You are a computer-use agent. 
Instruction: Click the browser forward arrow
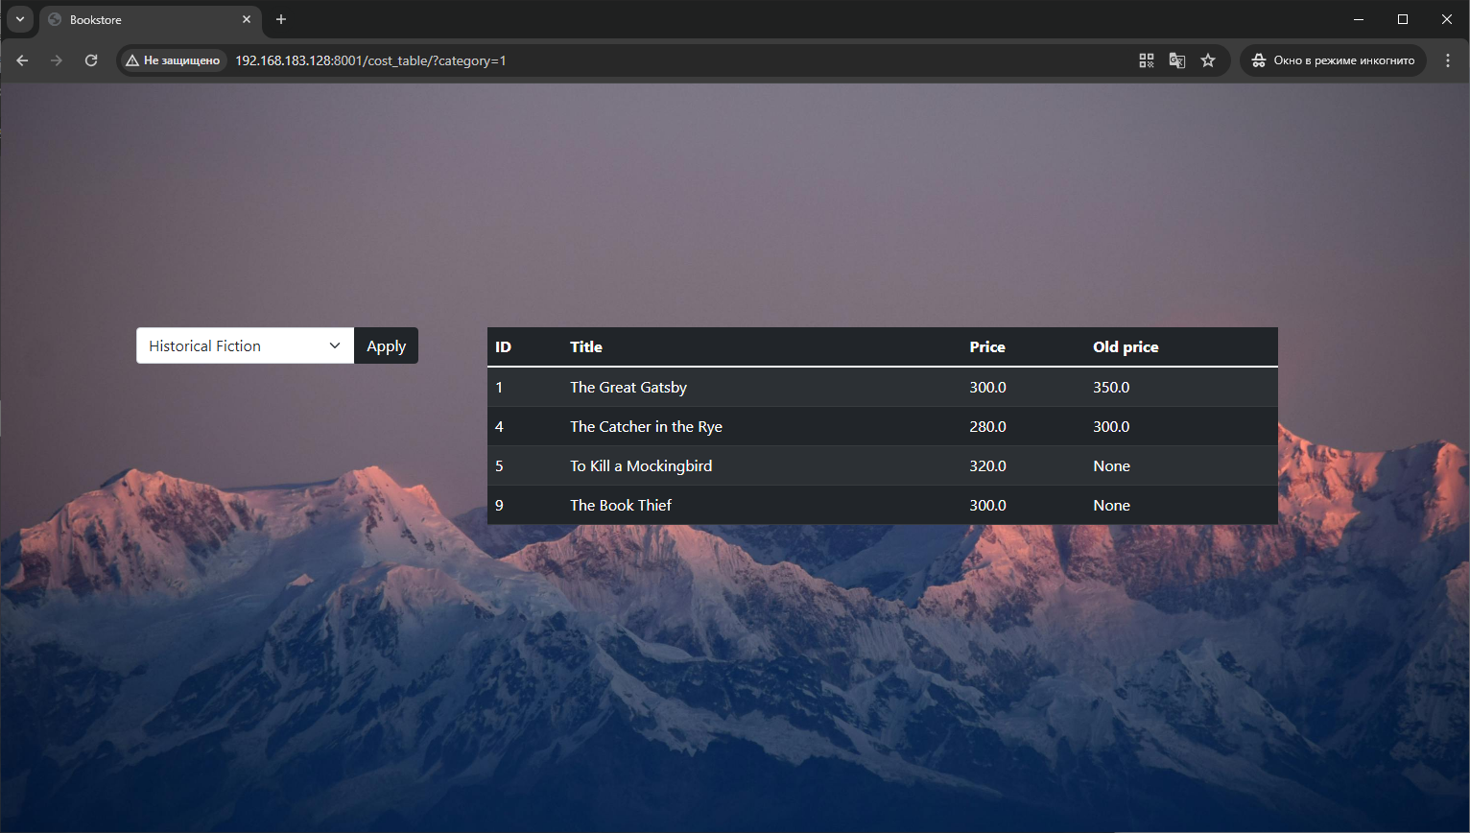tap(57, 60)
